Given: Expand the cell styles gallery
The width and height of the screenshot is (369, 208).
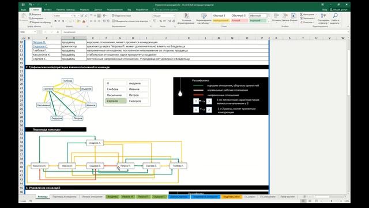Looking at the screenshot, I should (269, 22).
